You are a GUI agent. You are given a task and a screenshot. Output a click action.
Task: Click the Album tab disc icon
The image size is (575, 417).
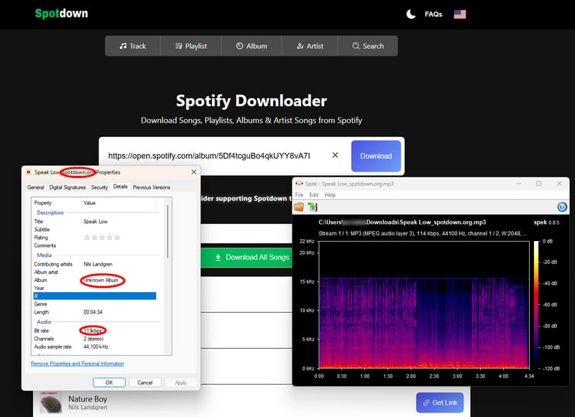239,46
